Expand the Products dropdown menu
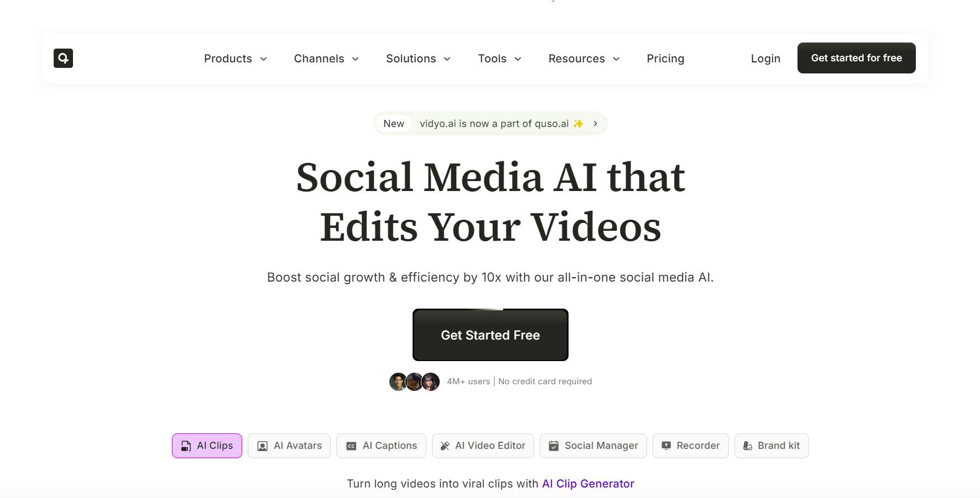This screenshot has width=980, height=498. [x=236, y=59]
